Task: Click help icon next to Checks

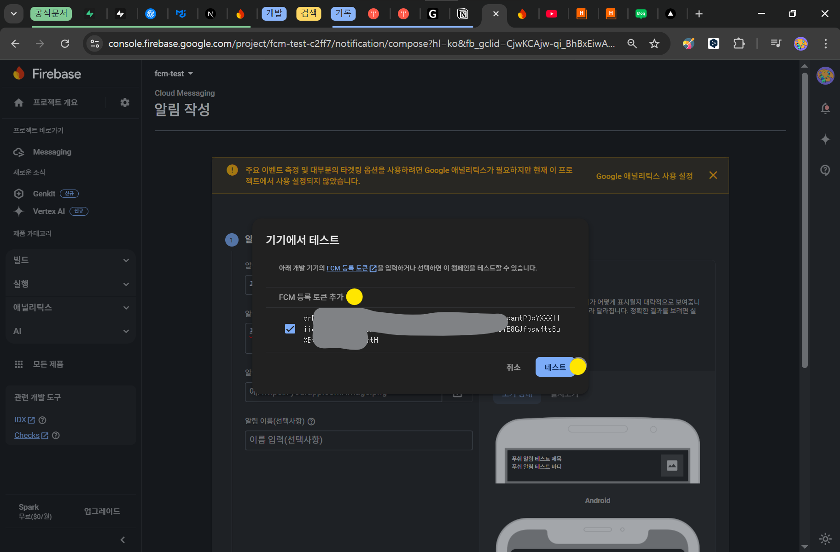Action: point(56,435)
